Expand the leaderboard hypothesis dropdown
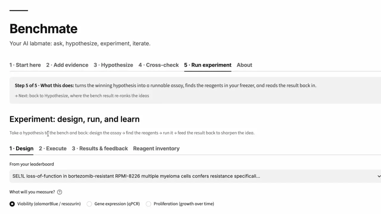The height and width of the screenshot is (214, 381). tap(195, 176)
